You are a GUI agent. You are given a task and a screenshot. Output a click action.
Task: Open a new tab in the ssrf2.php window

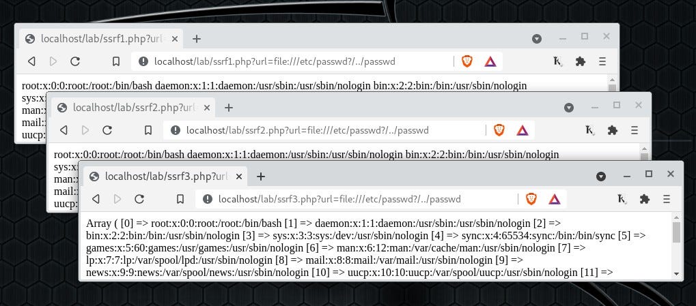tap(229, 108)
